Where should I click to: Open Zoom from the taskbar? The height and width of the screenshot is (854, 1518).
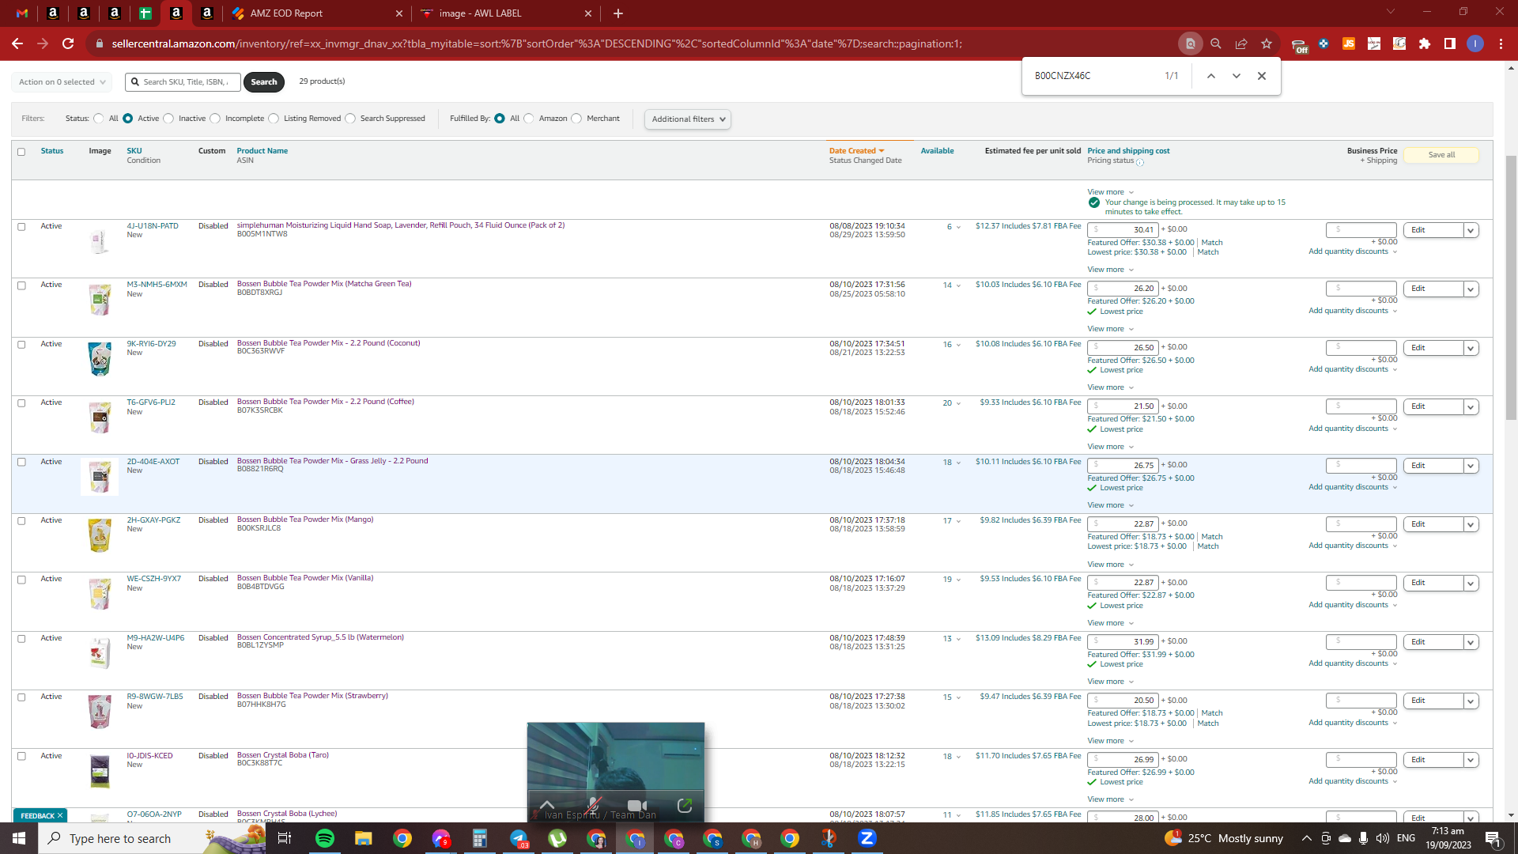867,838
